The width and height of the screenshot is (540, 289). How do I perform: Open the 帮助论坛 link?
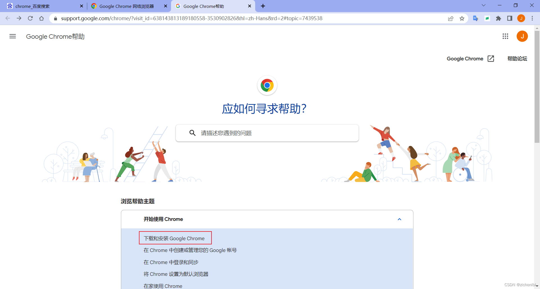tap(517, 59)
